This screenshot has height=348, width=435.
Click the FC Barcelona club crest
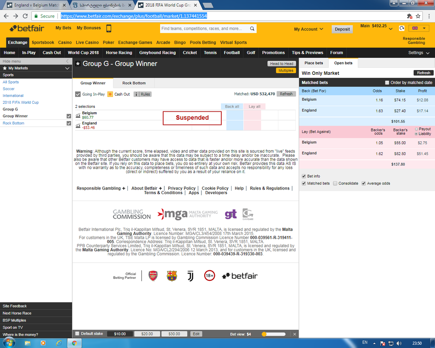tap(172, 276)
